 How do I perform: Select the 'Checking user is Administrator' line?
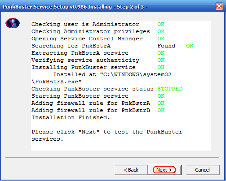point(85,24)
